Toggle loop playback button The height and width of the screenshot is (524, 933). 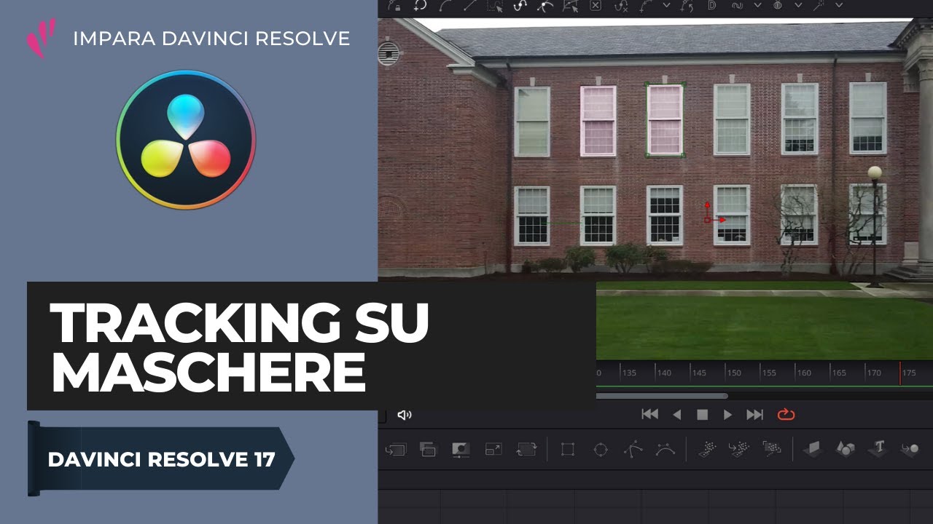[786, 414]
